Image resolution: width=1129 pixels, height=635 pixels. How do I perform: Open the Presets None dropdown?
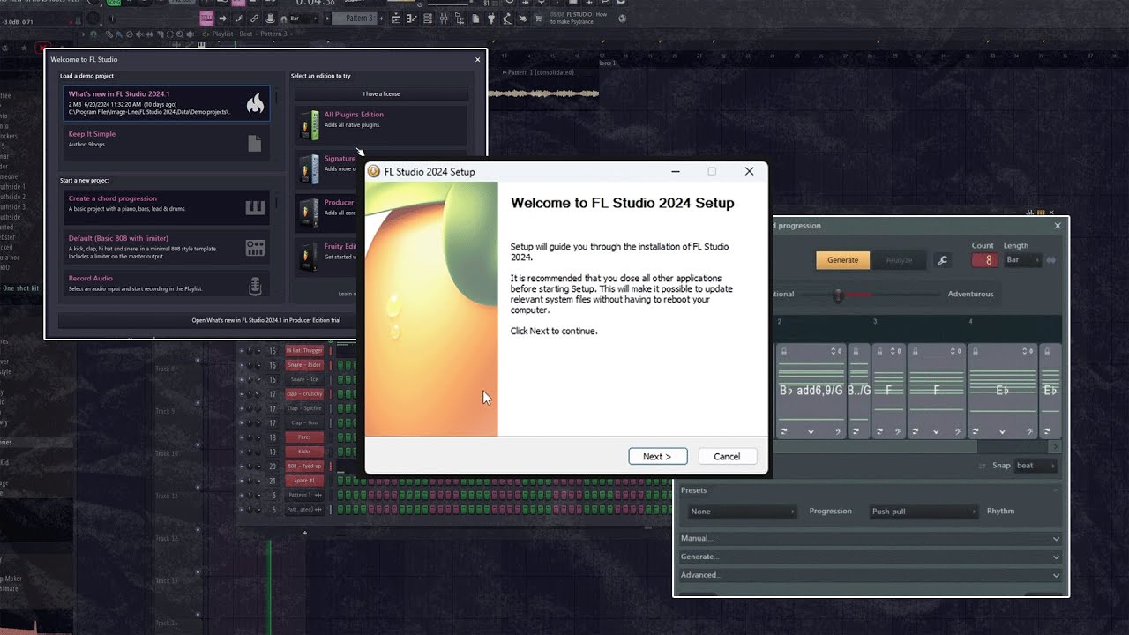click(x=743, y=512)
